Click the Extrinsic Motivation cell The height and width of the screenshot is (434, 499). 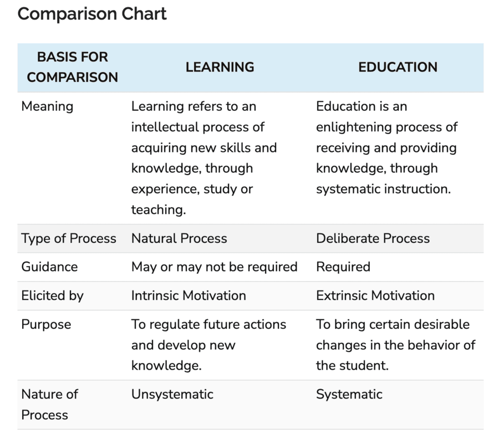tap(375, 295)
